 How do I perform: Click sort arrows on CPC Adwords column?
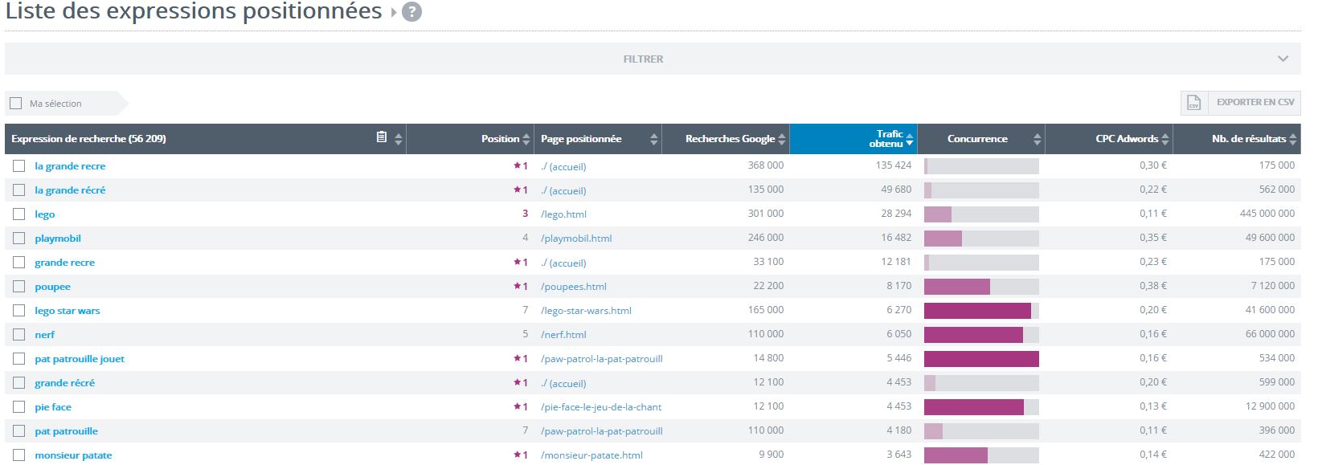pyautogui.click(x=1165, y=139)
